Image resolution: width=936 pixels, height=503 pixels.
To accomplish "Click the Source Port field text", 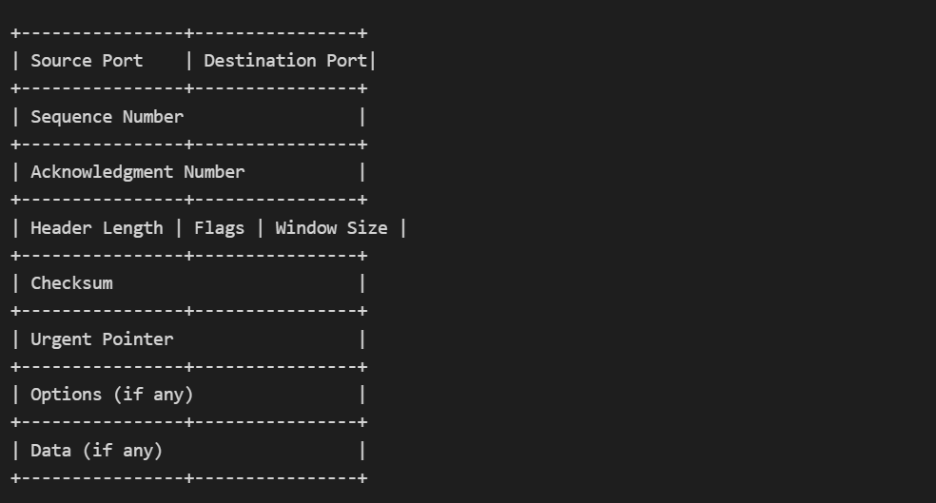I will [87, 61].
